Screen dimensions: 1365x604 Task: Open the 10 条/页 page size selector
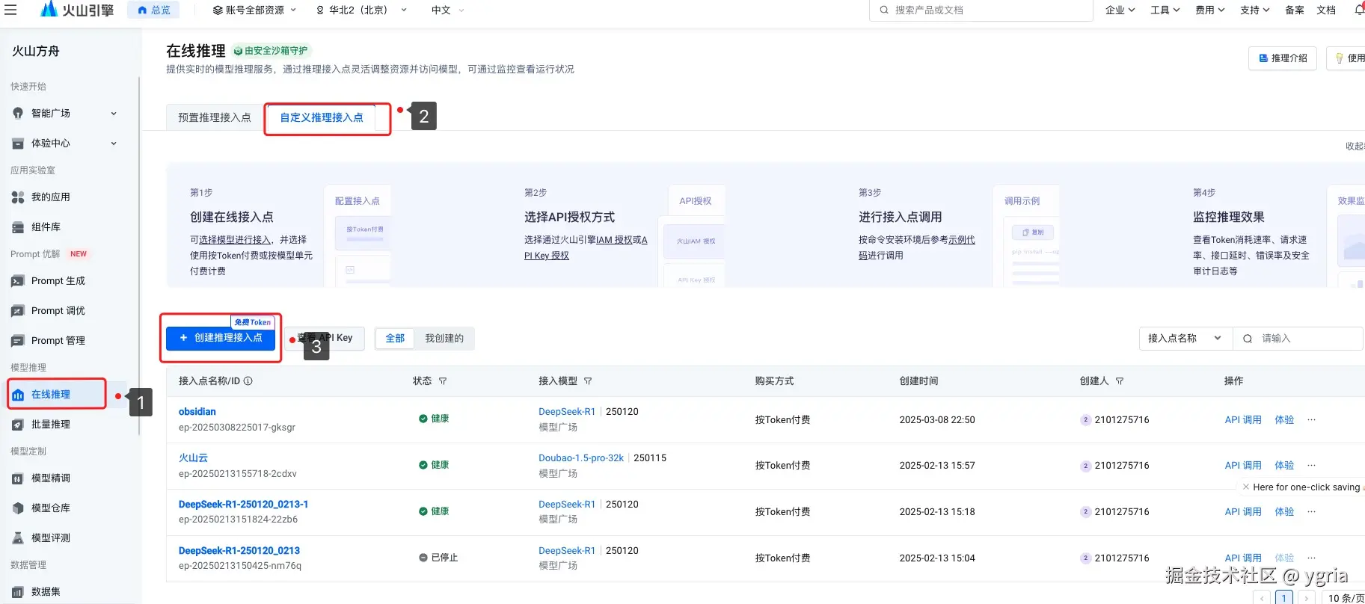click(1344, 598)
